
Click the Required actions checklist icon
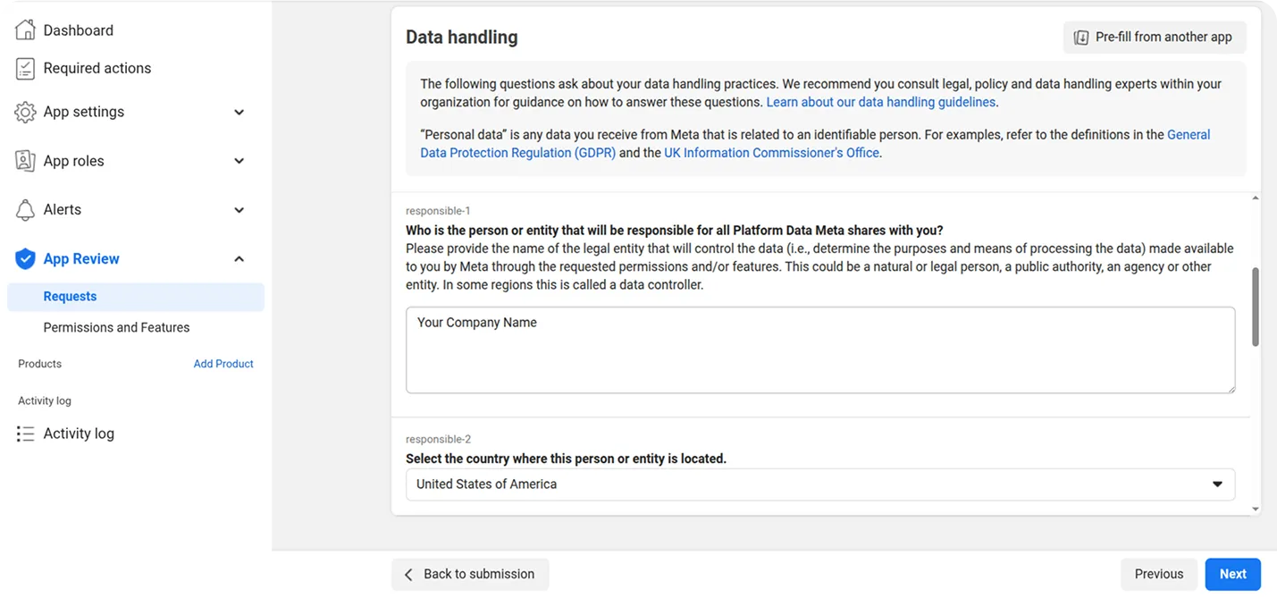click(x=25, y=68)
